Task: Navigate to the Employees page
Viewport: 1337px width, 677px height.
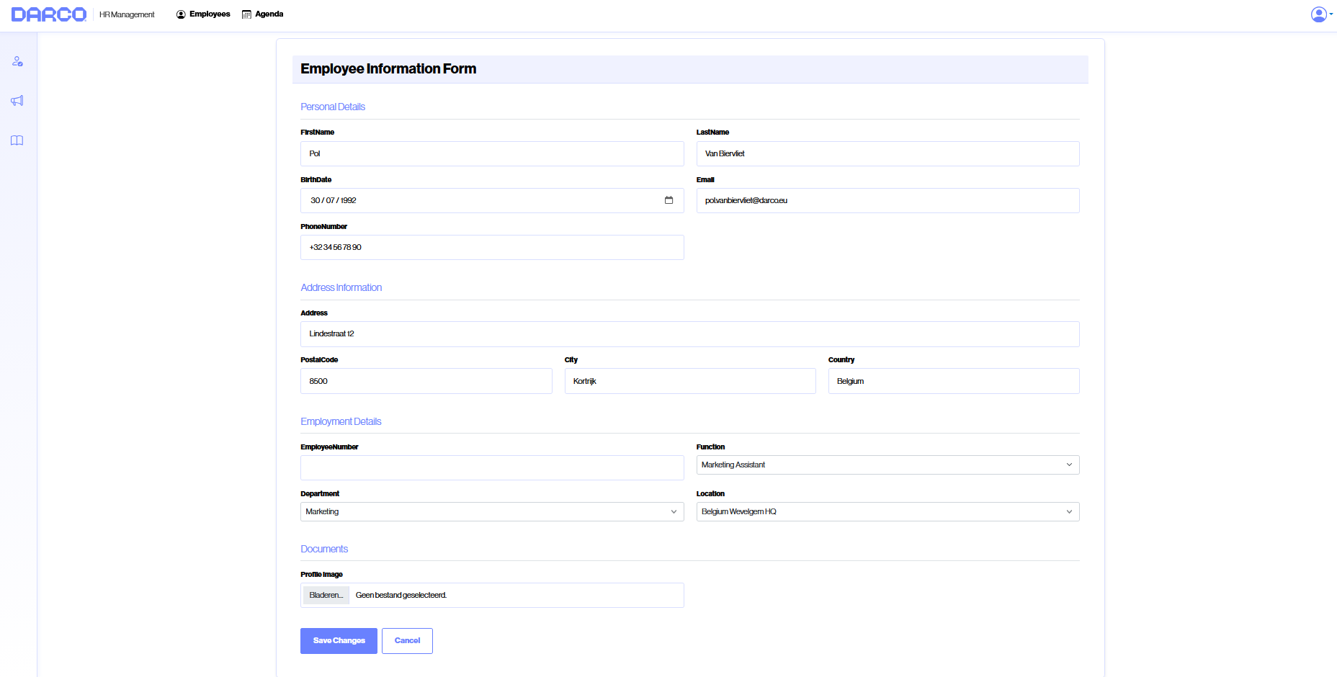Action: coord(210,14)
